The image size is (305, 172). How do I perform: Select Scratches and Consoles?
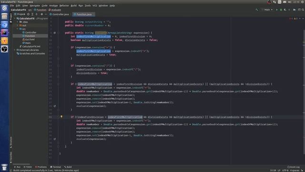coord(30,54)
